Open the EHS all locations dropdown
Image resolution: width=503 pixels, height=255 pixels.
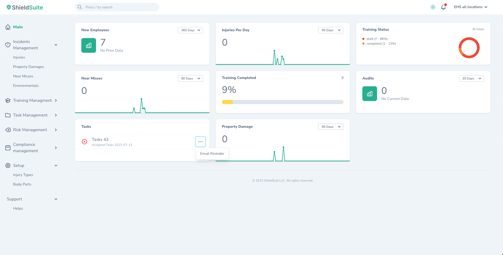[470, 7]
